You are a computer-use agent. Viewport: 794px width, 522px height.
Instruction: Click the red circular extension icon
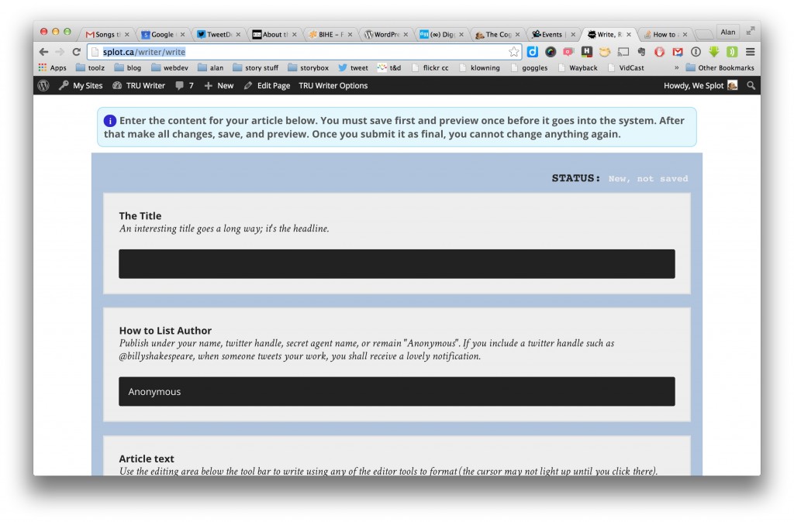pos(659,52)
